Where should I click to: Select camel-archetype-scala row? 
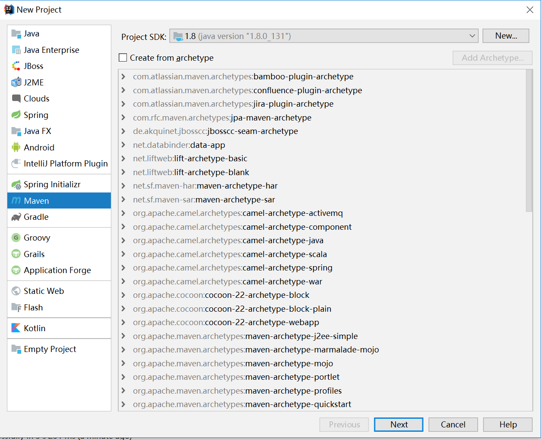321,254
